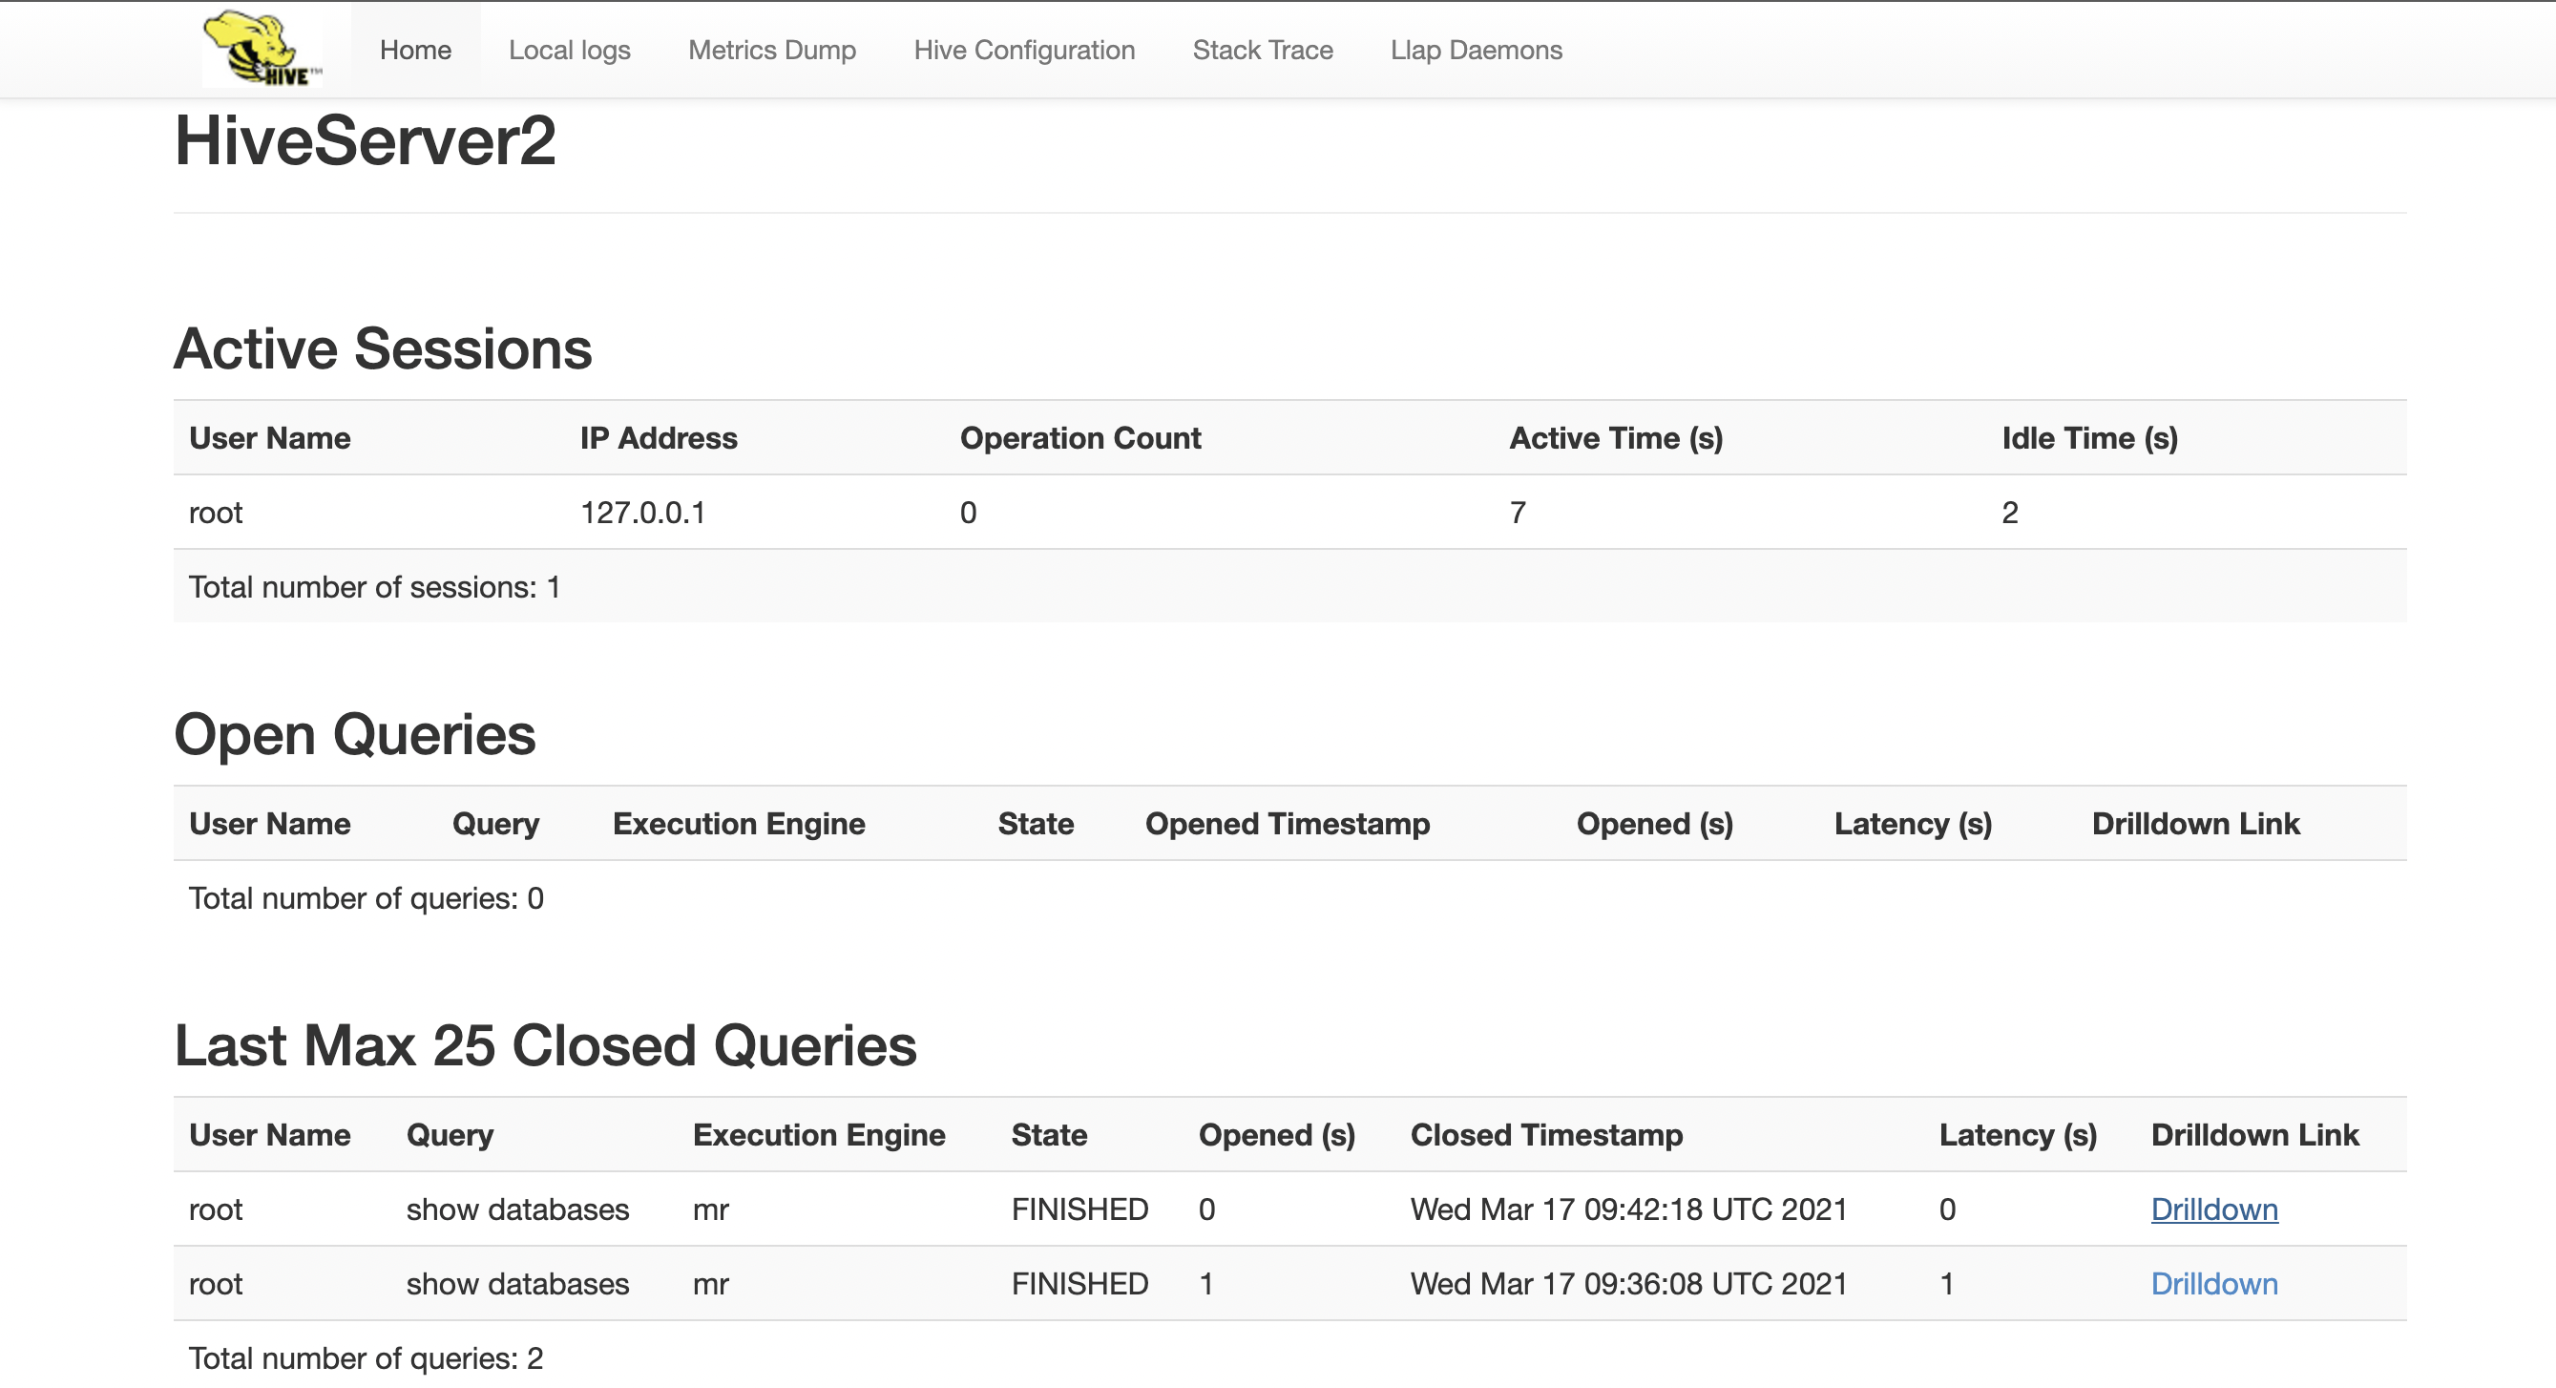Click Opened Timestamp column header
Screen dimensions: 2556x1388
pos(1287,824)
